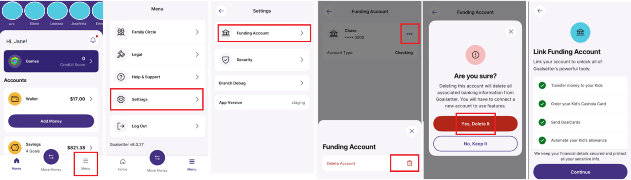The image size is (631, 180).
Task: Open the notification bell icon
Action: pyautogui.click(x=93, y=40)
